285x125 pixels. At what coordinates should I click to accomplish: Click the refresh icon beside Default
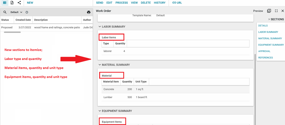pos(27,12)
